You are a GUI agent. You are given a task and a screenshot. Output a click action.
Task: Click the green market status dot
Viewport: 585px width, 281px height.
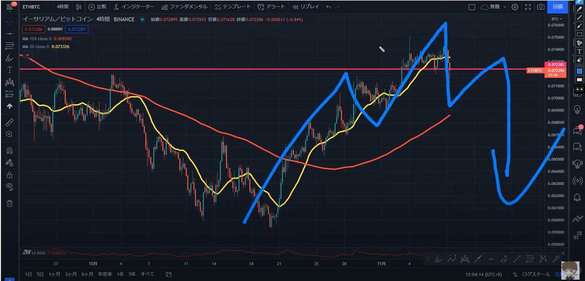click(x=143, y=20)
